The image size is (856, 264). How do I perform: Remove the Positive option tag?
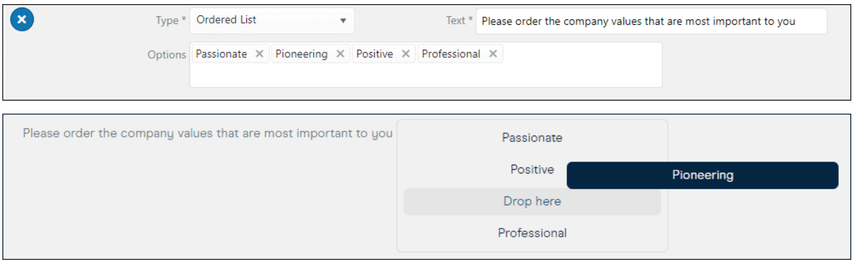click(406, 54)
